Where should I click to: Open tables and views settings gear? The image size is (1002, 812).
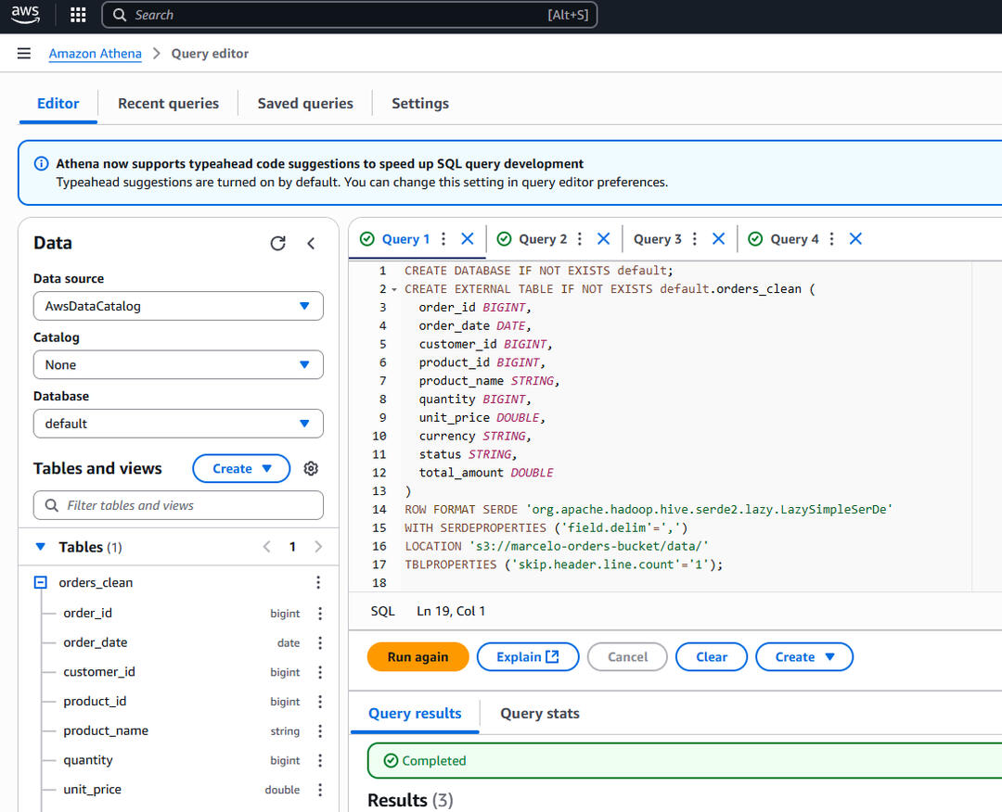point(311,468)
